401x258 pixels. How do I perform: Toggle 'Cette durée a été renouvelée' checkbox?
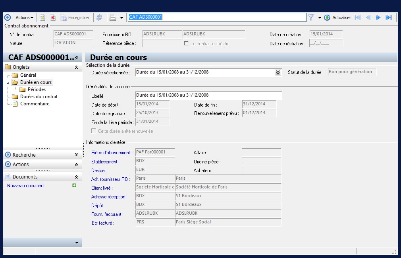(94, 131)
